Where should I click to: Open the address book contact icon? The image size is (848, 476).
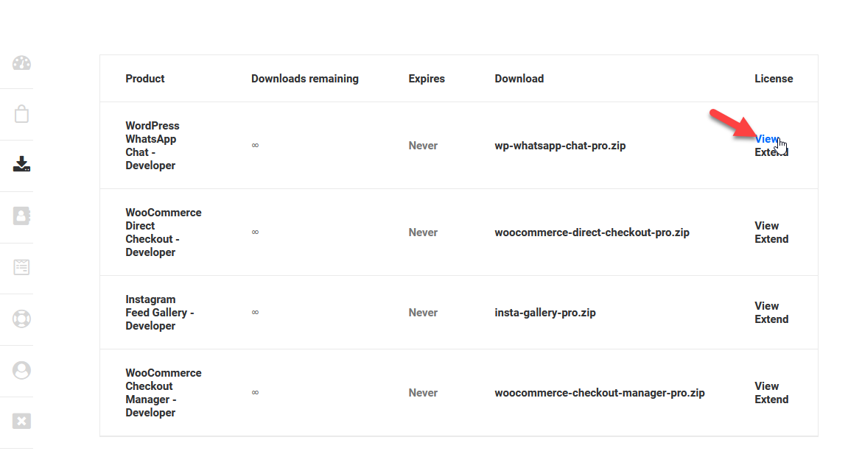pyautogui.click(x=21, y=216)
